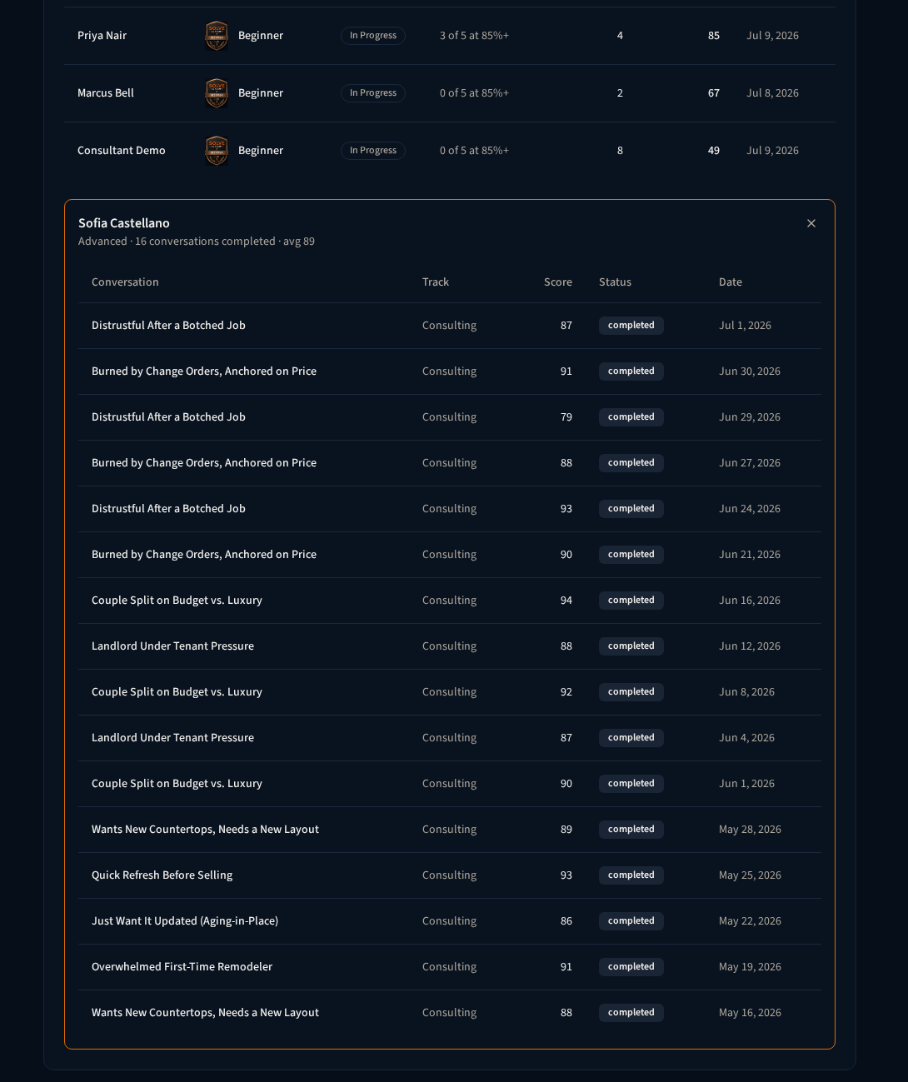Select the Landlord Under Tenant Pressure row dated Jun 4

[450, 738]
